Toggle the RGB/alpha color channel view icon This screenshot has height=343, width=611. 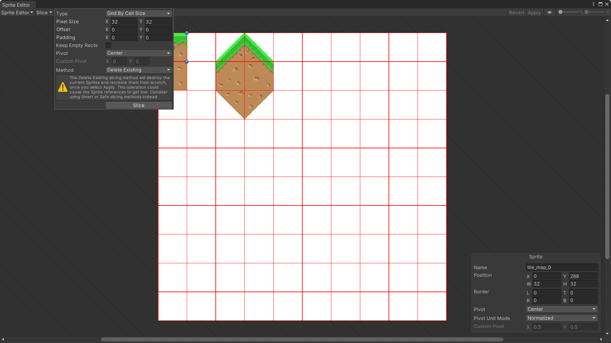550,12
